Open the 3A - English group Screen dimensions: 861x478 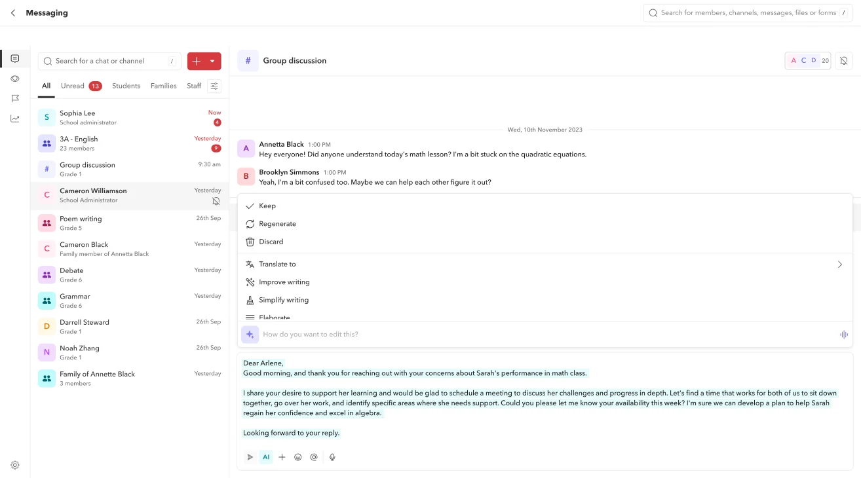click(x=130, y=143)
